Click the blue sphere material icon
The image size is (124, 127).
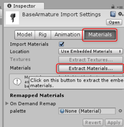pos(62,111)
